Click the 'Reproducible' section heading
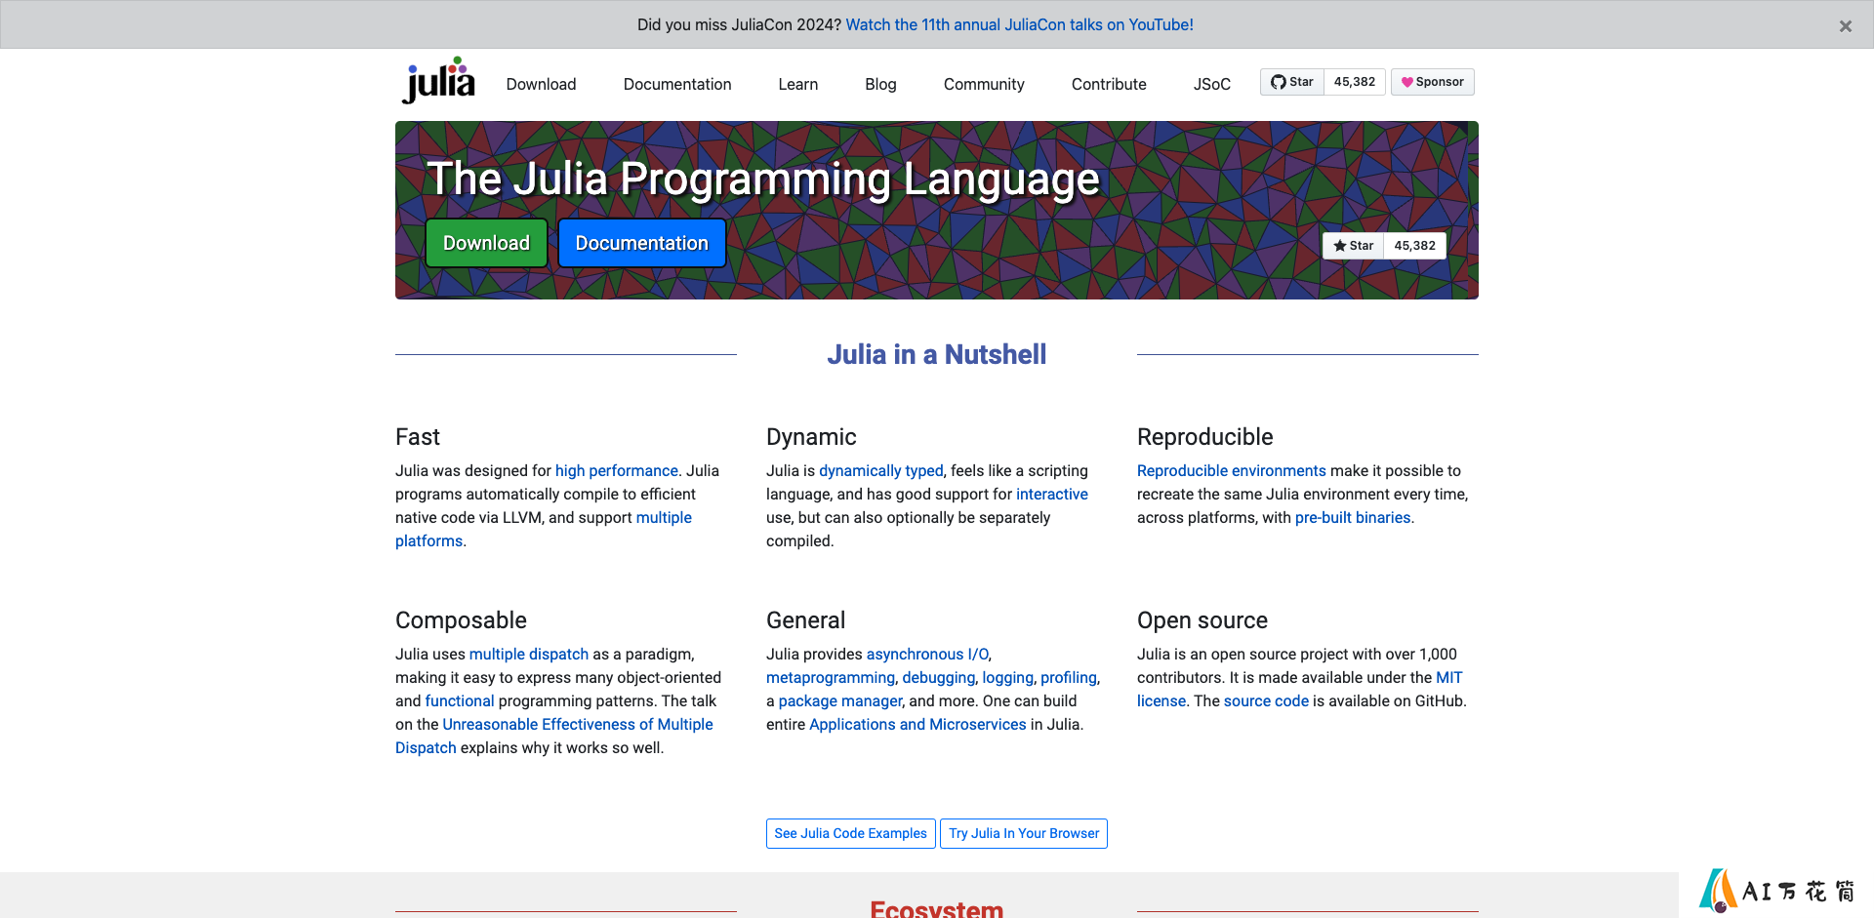This screenshot has width=1874, height=918. click(1205, 437)
